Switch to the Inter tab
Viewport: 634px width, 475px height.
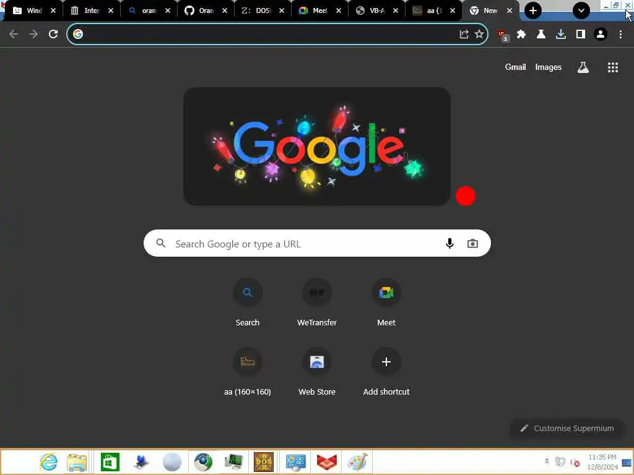pos(85,11)
